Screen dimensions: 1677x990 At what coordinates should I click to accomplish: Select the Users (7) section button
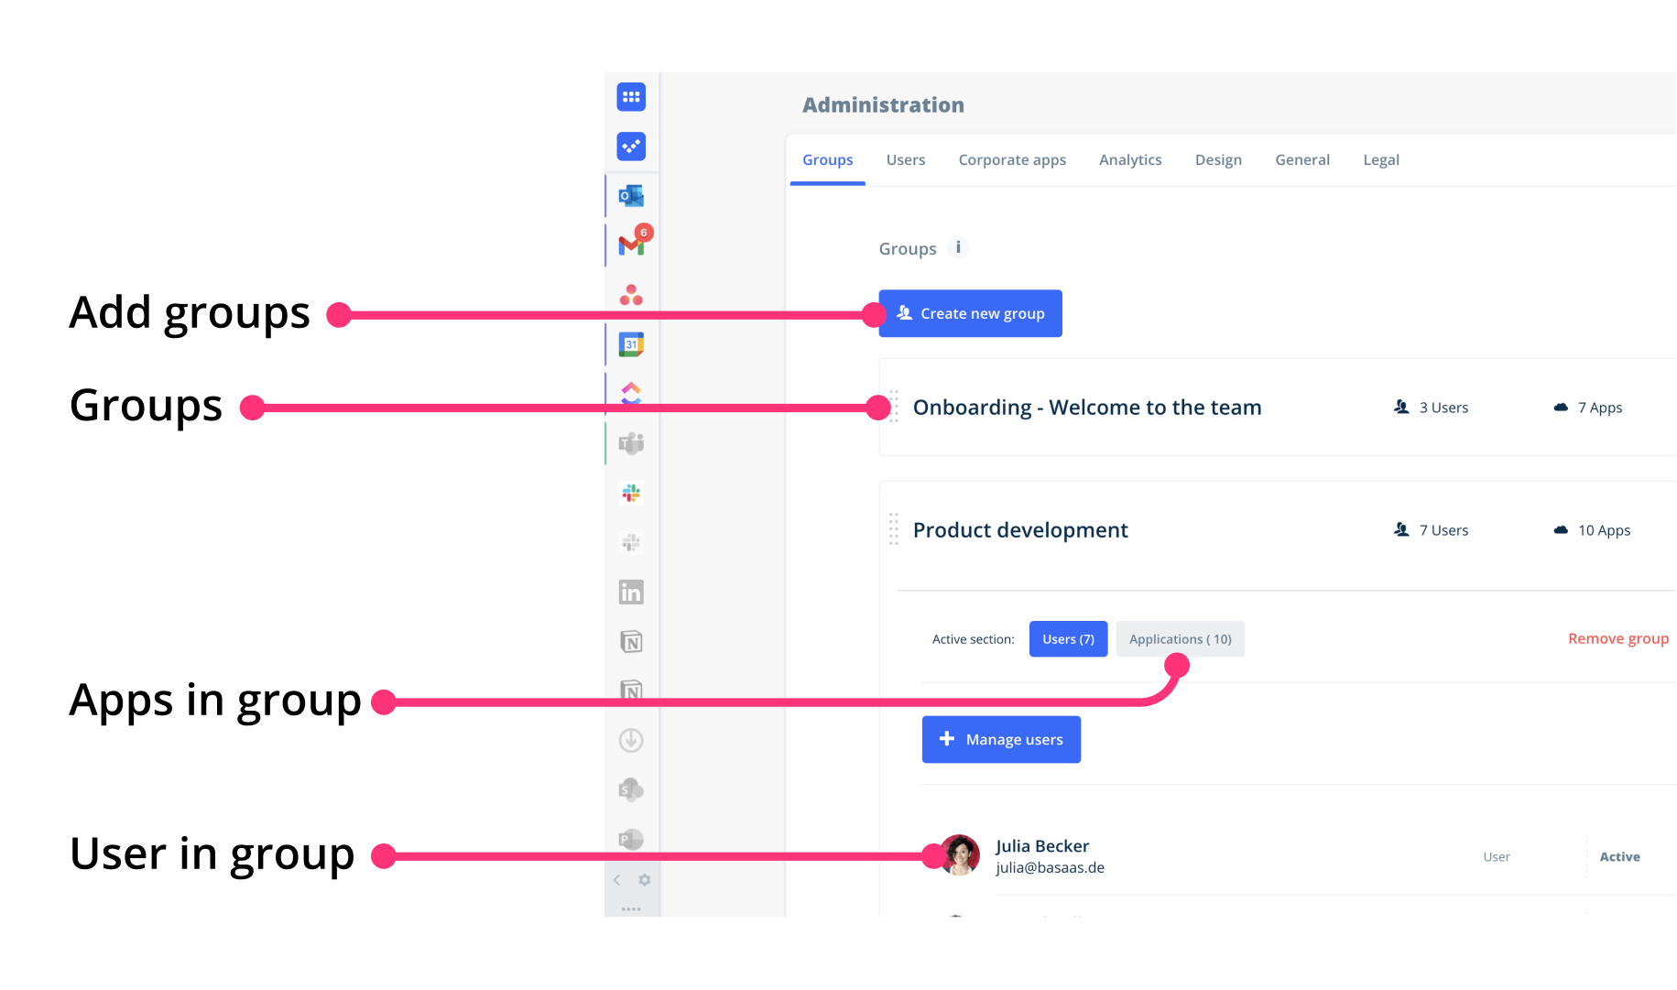[1068, 639]
